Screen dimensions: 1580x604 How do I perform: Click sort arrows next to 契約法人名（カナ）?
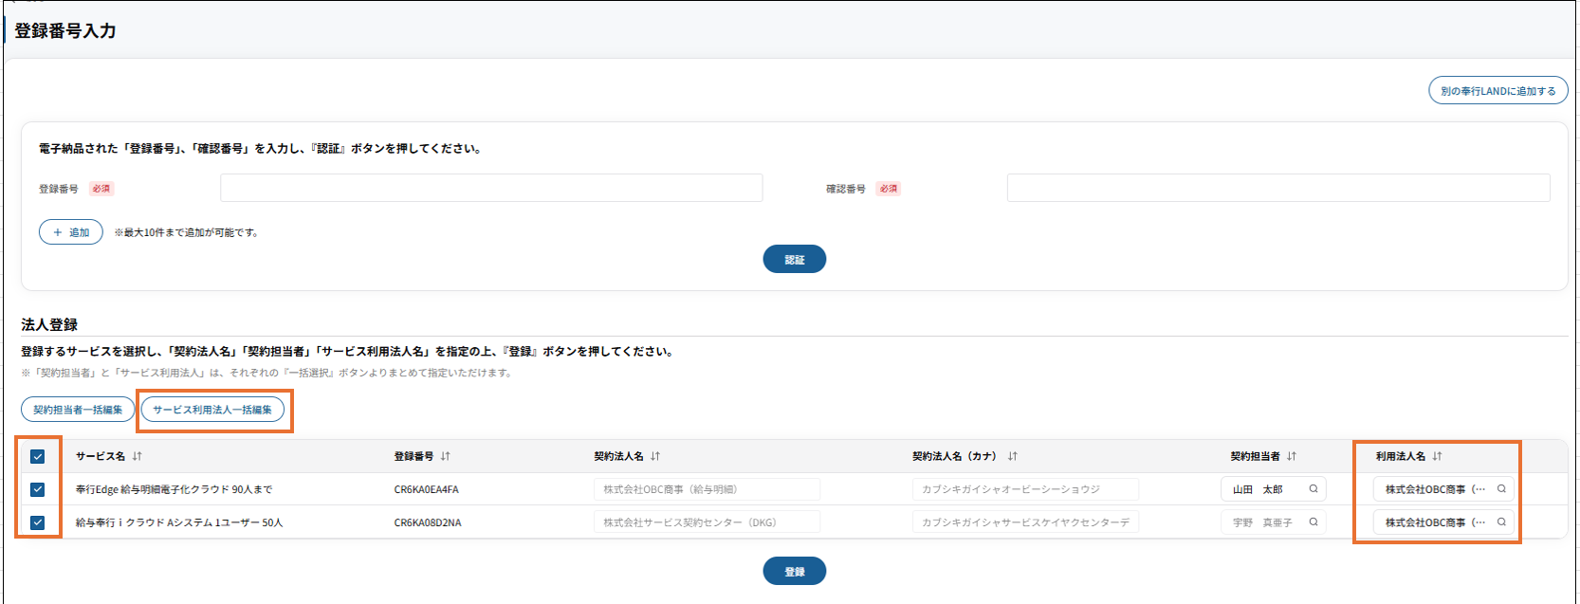coord(1013,456)
